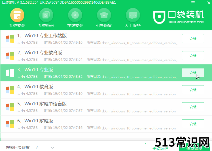Select the '6、Win10 家庭版' title
This screenshot has height=151, width=212.
tap(35, 121)
